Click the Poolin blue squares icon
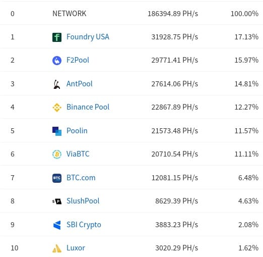This screenshot has height=257, width=263. coord(57,131)
